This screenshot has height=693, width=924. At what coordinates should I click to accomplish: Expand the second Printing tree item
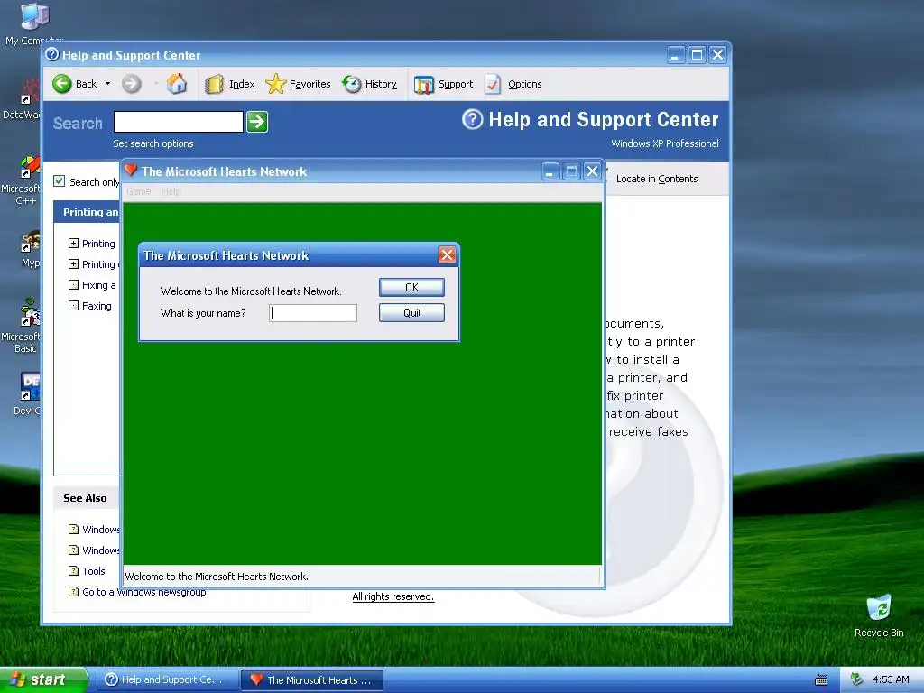click(x=73, y=264)
